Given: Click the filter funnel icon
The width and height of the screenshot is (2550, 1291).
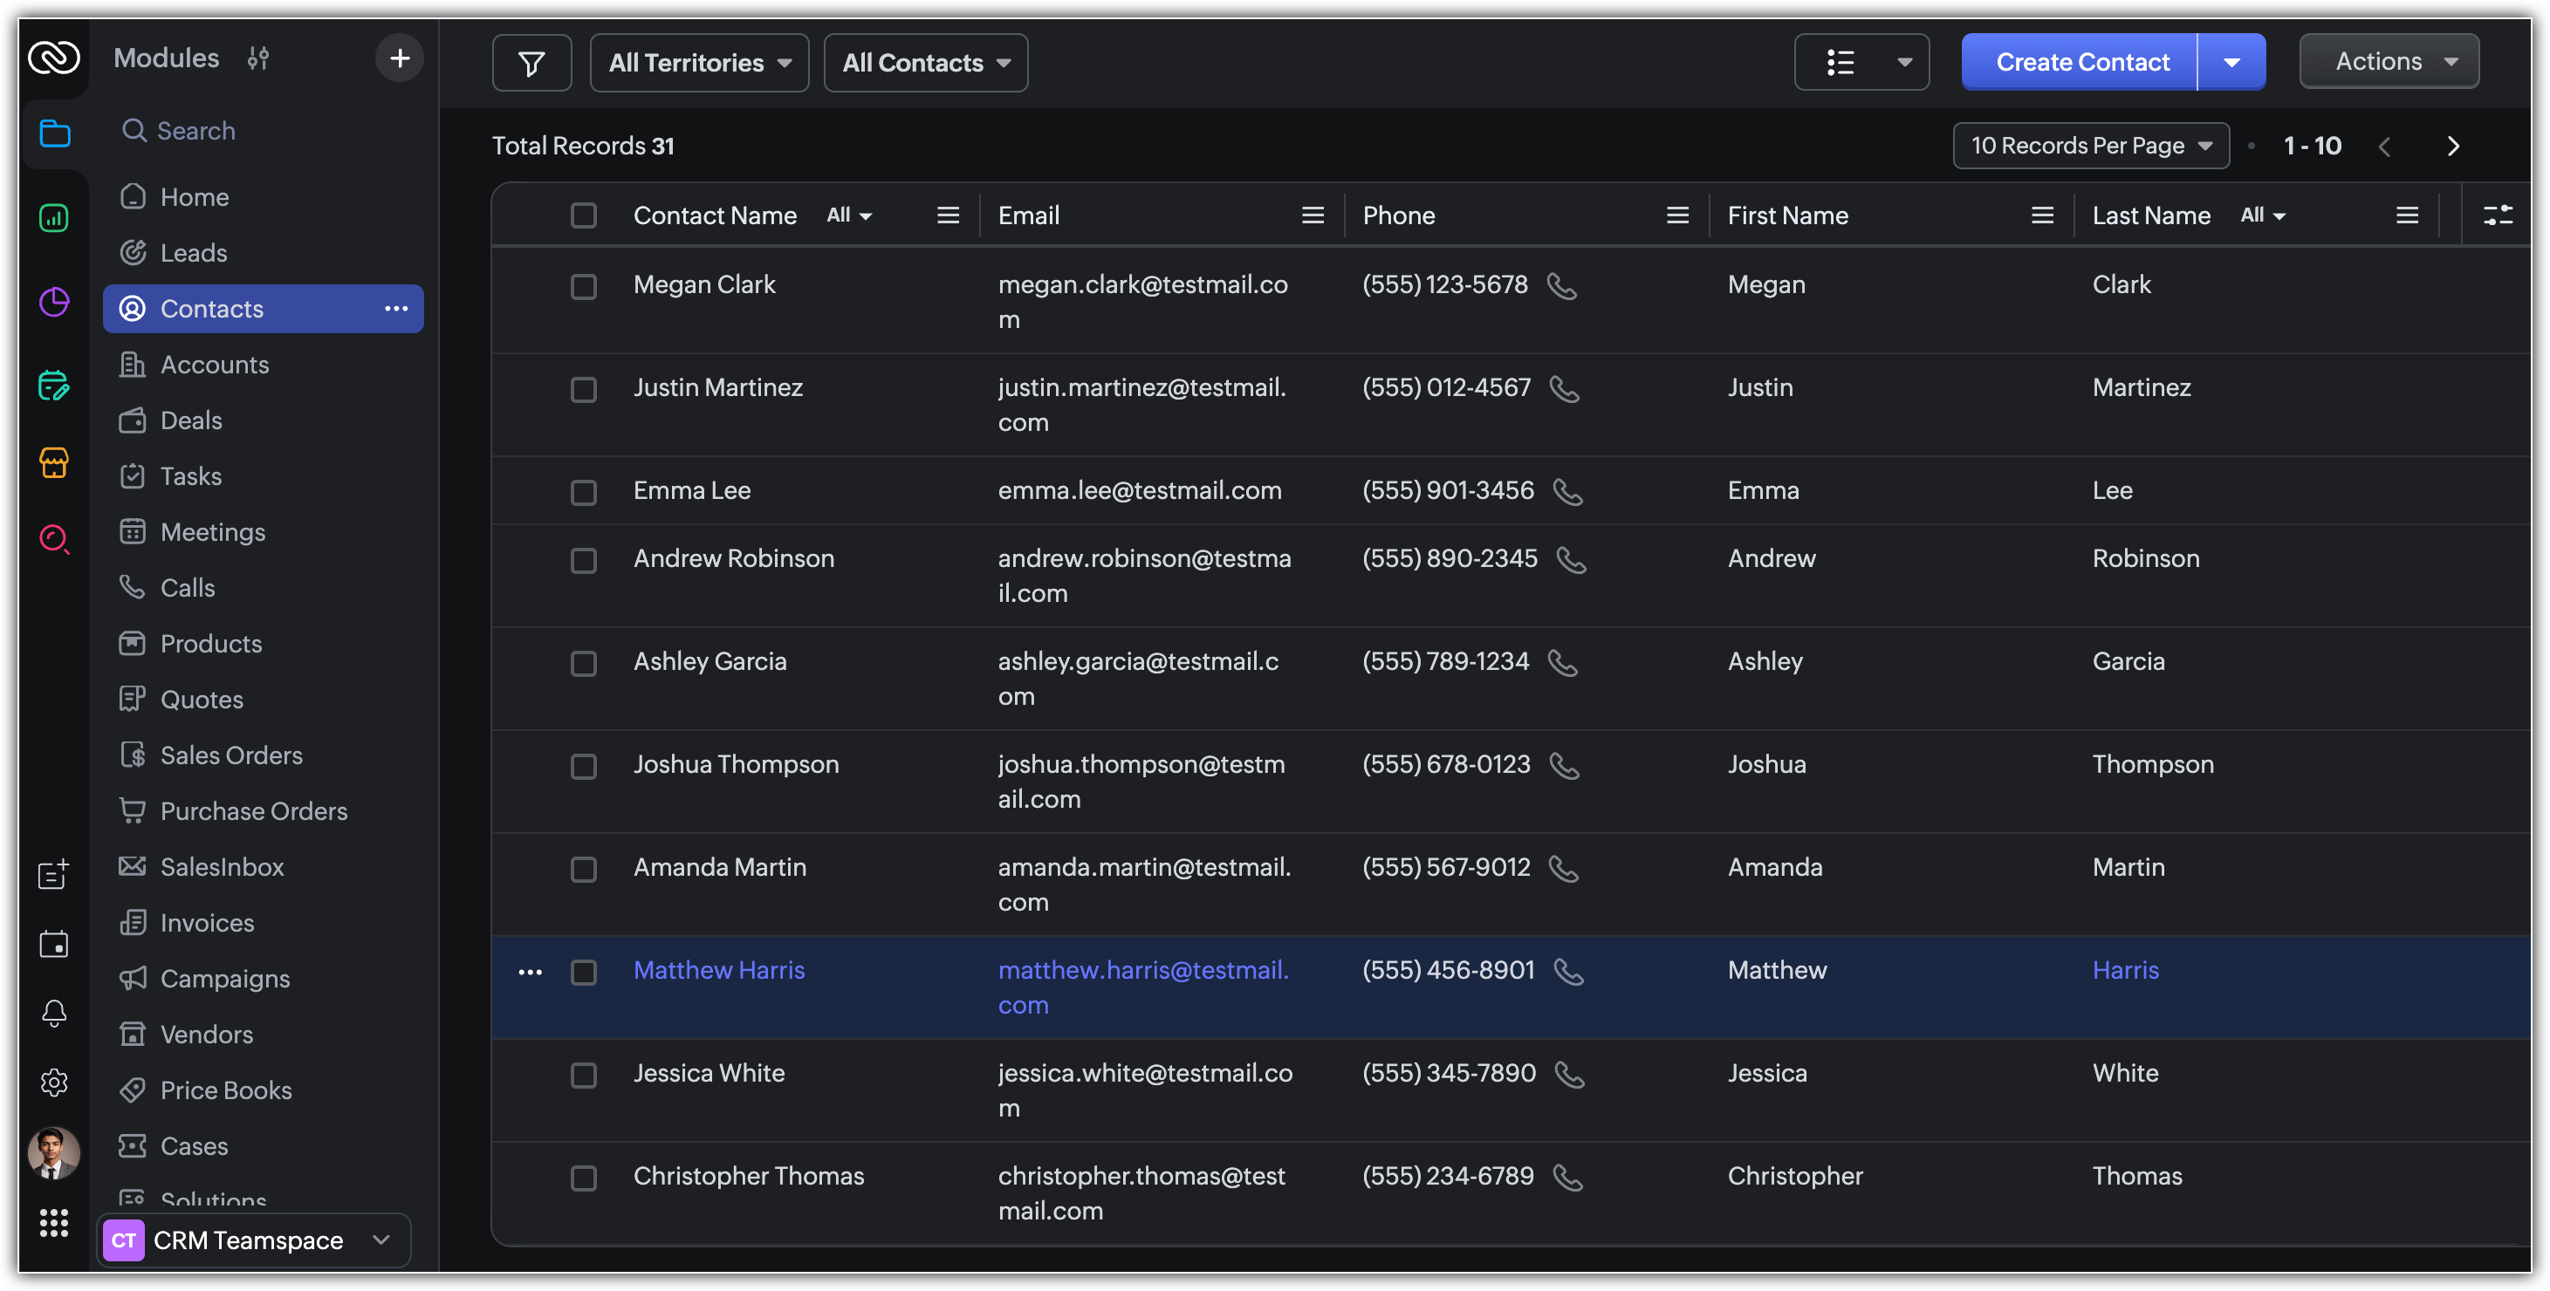Looking at the screenshot, I should click(x=531, y=64).
